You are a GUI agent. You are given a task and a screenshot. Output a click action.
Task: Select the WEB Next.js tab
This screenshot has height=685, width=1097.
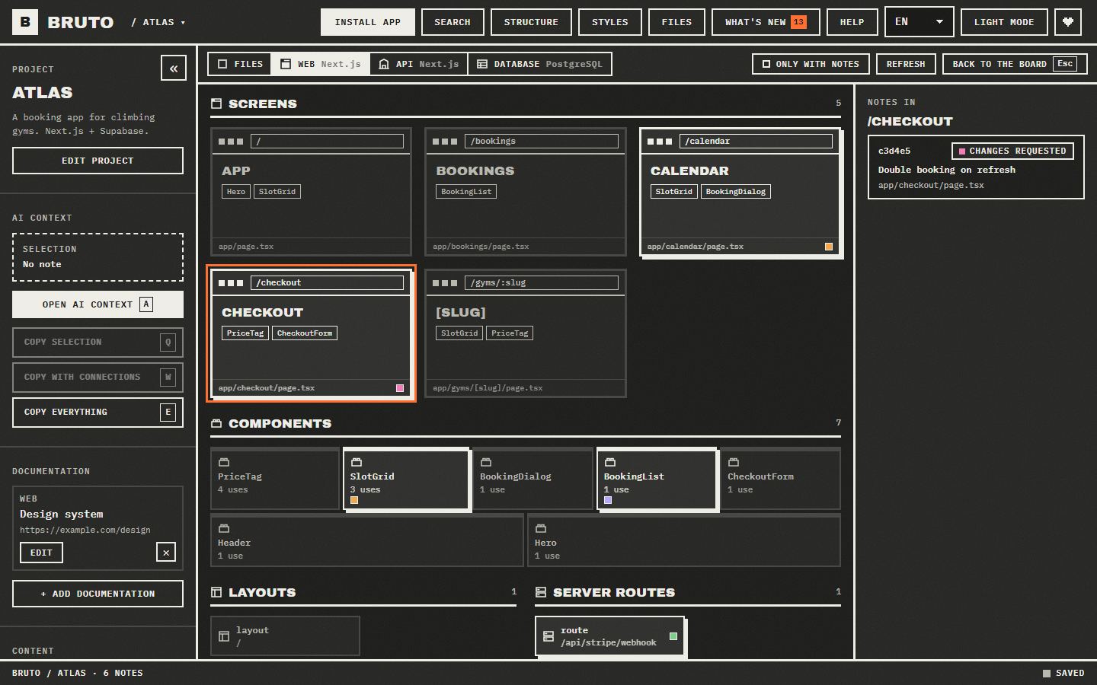coord(321,64)
